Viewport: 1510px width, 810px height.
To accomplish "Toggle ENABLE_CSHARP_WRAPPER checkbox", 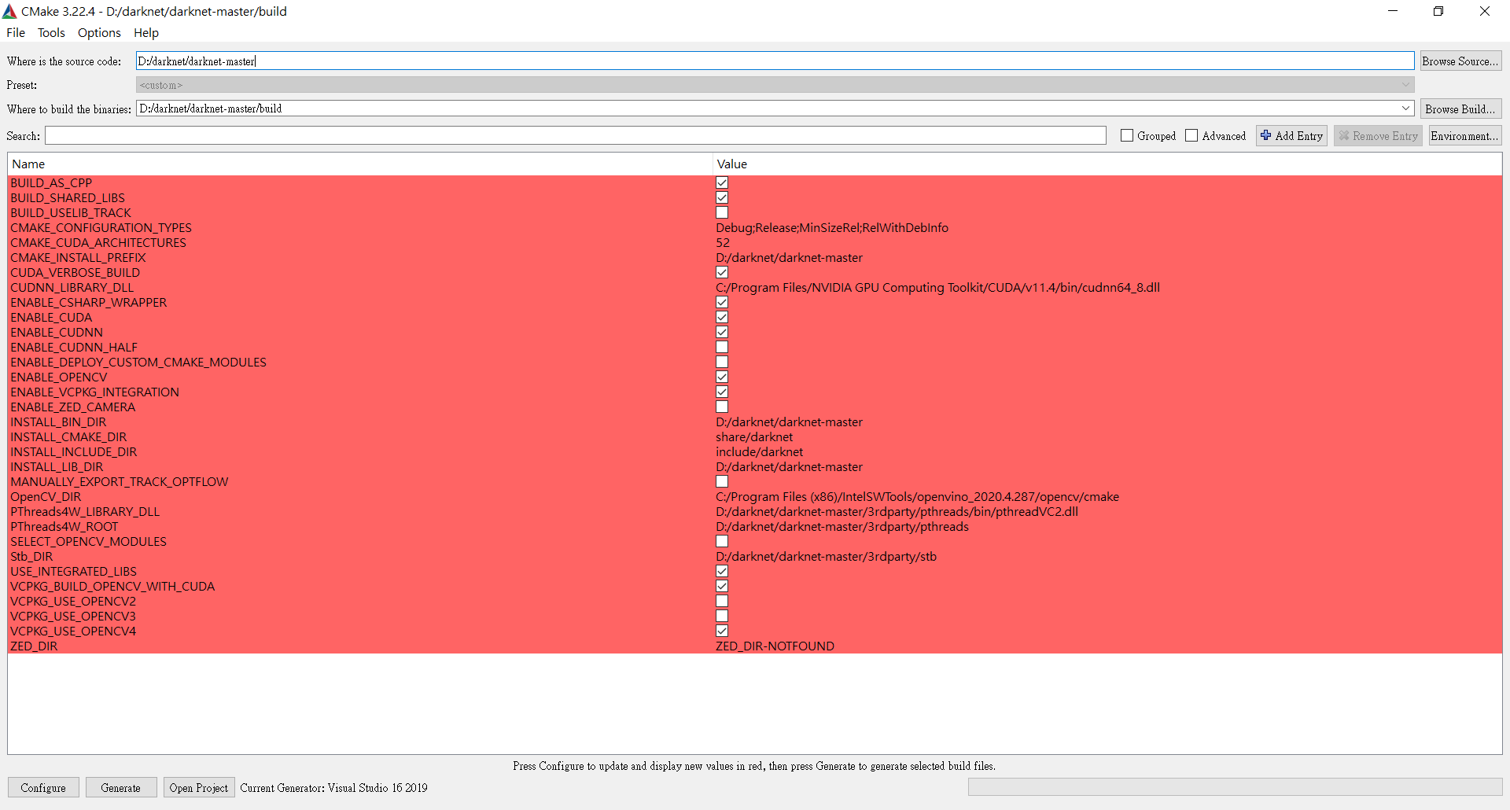I will click(x=722, y=302).
